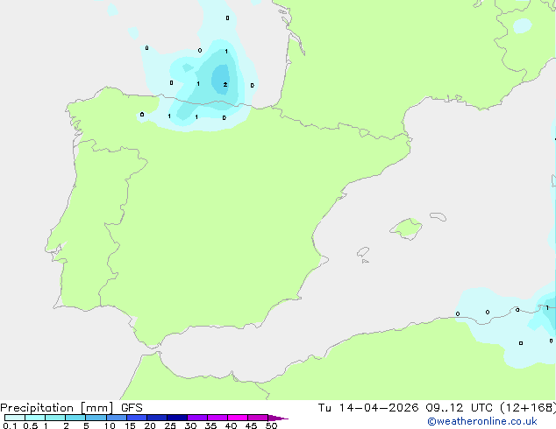Click the over-50 mm legend arrow tip
This screenshot has height=429, width=556.
point(278,418)
